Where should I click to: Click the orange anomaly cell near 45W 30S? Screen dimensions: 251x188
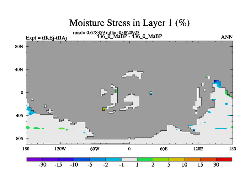(104, 109)
